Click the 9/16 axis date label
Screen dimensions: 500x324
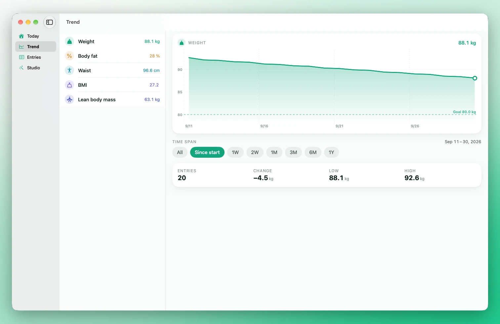click(x=264, y=126)
